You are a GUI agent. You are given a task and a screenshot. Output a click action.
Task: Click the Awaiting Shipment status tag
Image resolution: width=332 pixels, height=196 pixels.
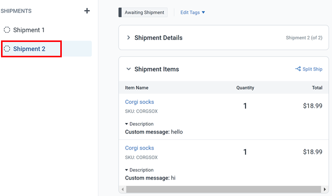(x=143, y=12)
